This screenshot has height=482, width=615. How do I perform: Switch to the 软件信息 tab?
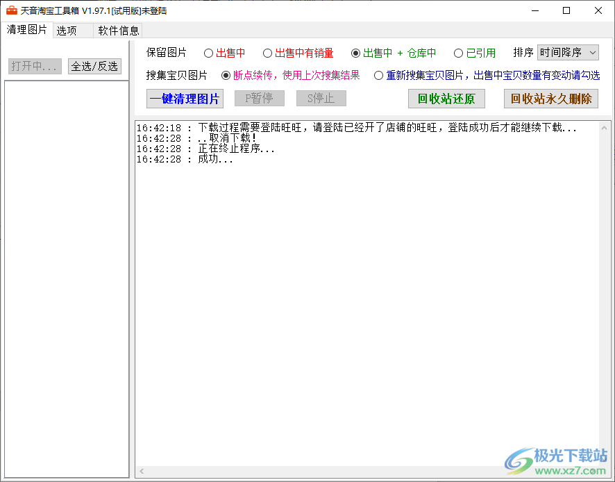(118, 31)
